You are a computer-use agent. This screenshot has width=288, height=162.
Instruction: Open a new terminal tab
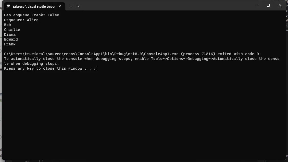(71, 6)
